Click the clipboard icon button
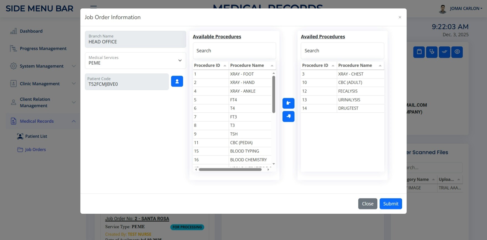This screenshot has height=240, width=487. tap(419, 52)
